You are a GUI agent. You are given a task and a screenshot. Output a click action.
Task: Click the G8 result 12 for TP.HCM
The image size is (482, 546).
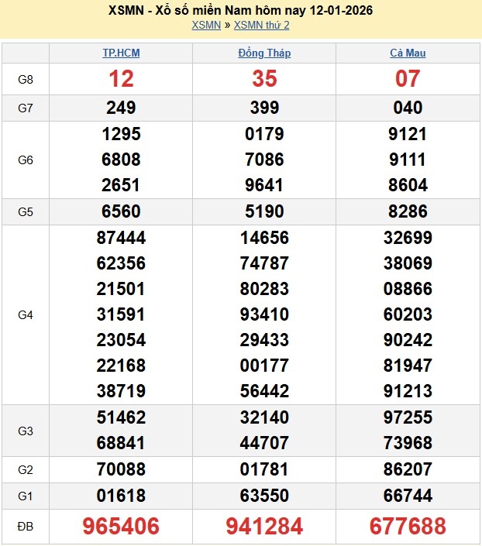[x=121, y=78]
